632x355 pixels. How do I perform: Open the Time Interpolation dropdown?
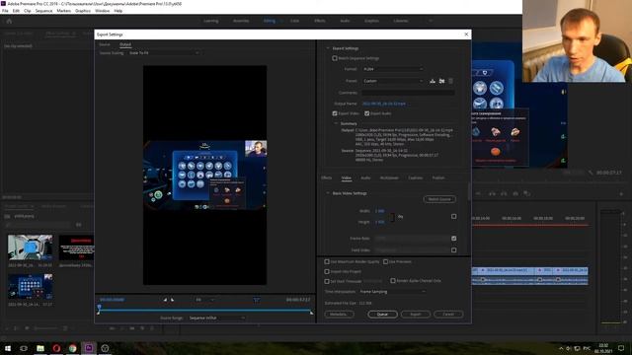coord(392,292)
